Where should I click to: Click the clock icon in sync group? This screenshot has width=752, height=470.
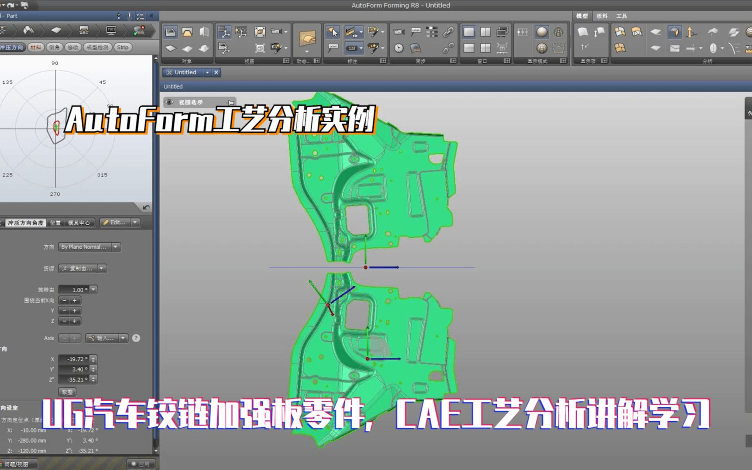pos(399,48)
